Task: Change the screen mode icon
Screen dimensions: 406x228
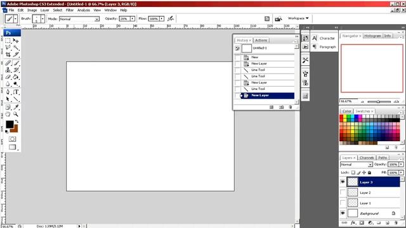Action: [12, 147]
